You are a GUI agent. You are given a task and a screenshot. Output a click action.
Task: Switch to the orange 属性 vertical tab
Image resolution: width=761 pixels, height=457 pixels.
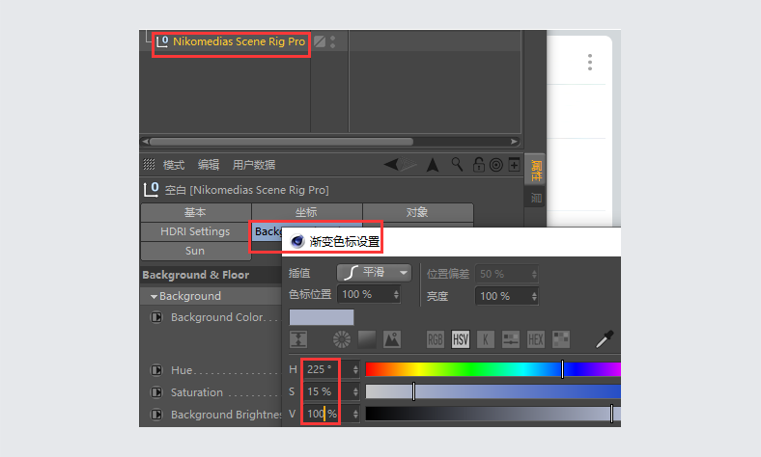536,170
